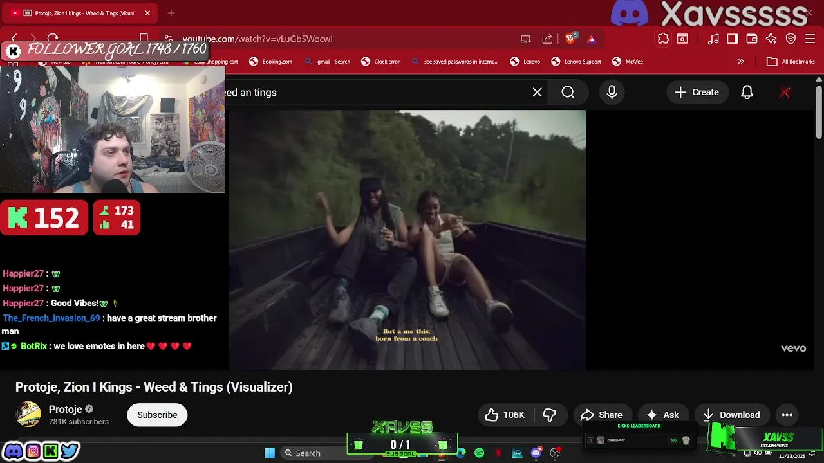Start voice search with the microphone icon
This screenshot has height=463, width=824.
point(612,93)
